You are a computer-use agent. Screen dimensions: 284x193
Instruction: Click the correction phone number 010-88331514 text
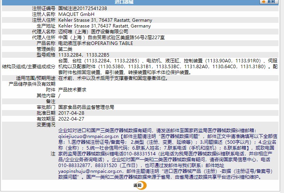point(139,154)
